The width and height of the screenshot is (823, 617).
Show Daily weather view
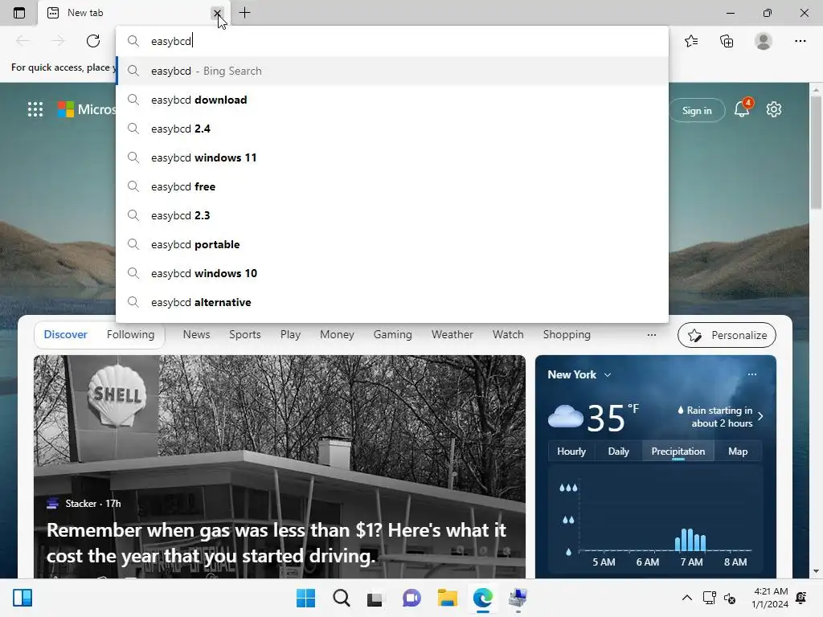[618, 452]
